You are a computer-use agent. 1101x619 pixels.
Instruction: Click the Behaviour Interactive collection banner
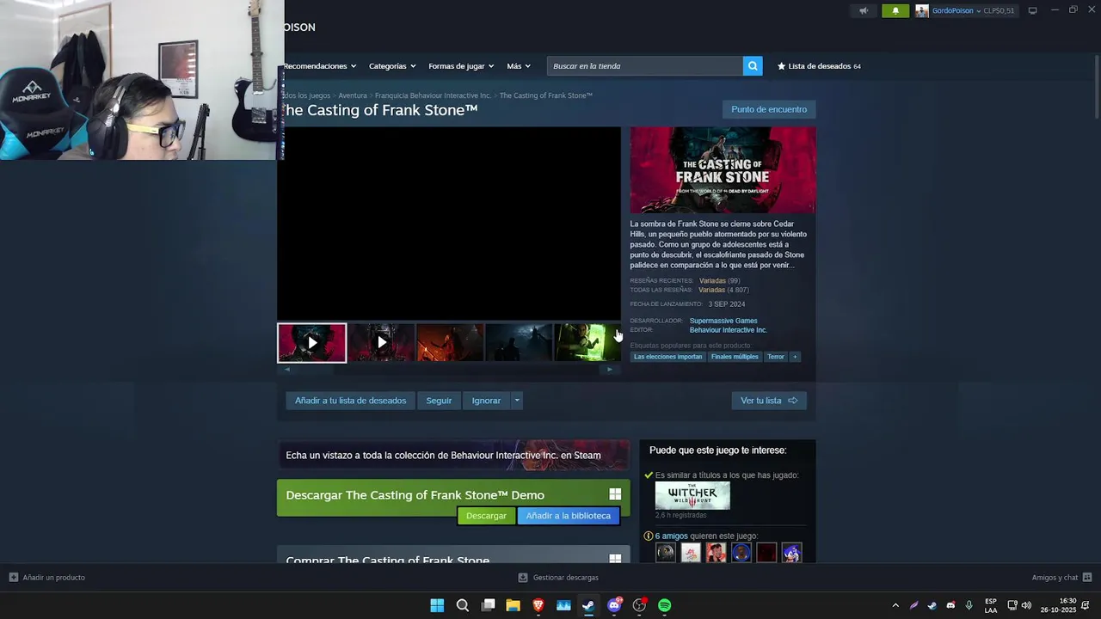(x=453, y=456)
